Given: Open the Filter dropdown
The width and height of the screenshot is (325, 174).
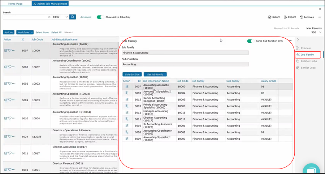Looking at the screenshot, I should (x=60, y=17).
